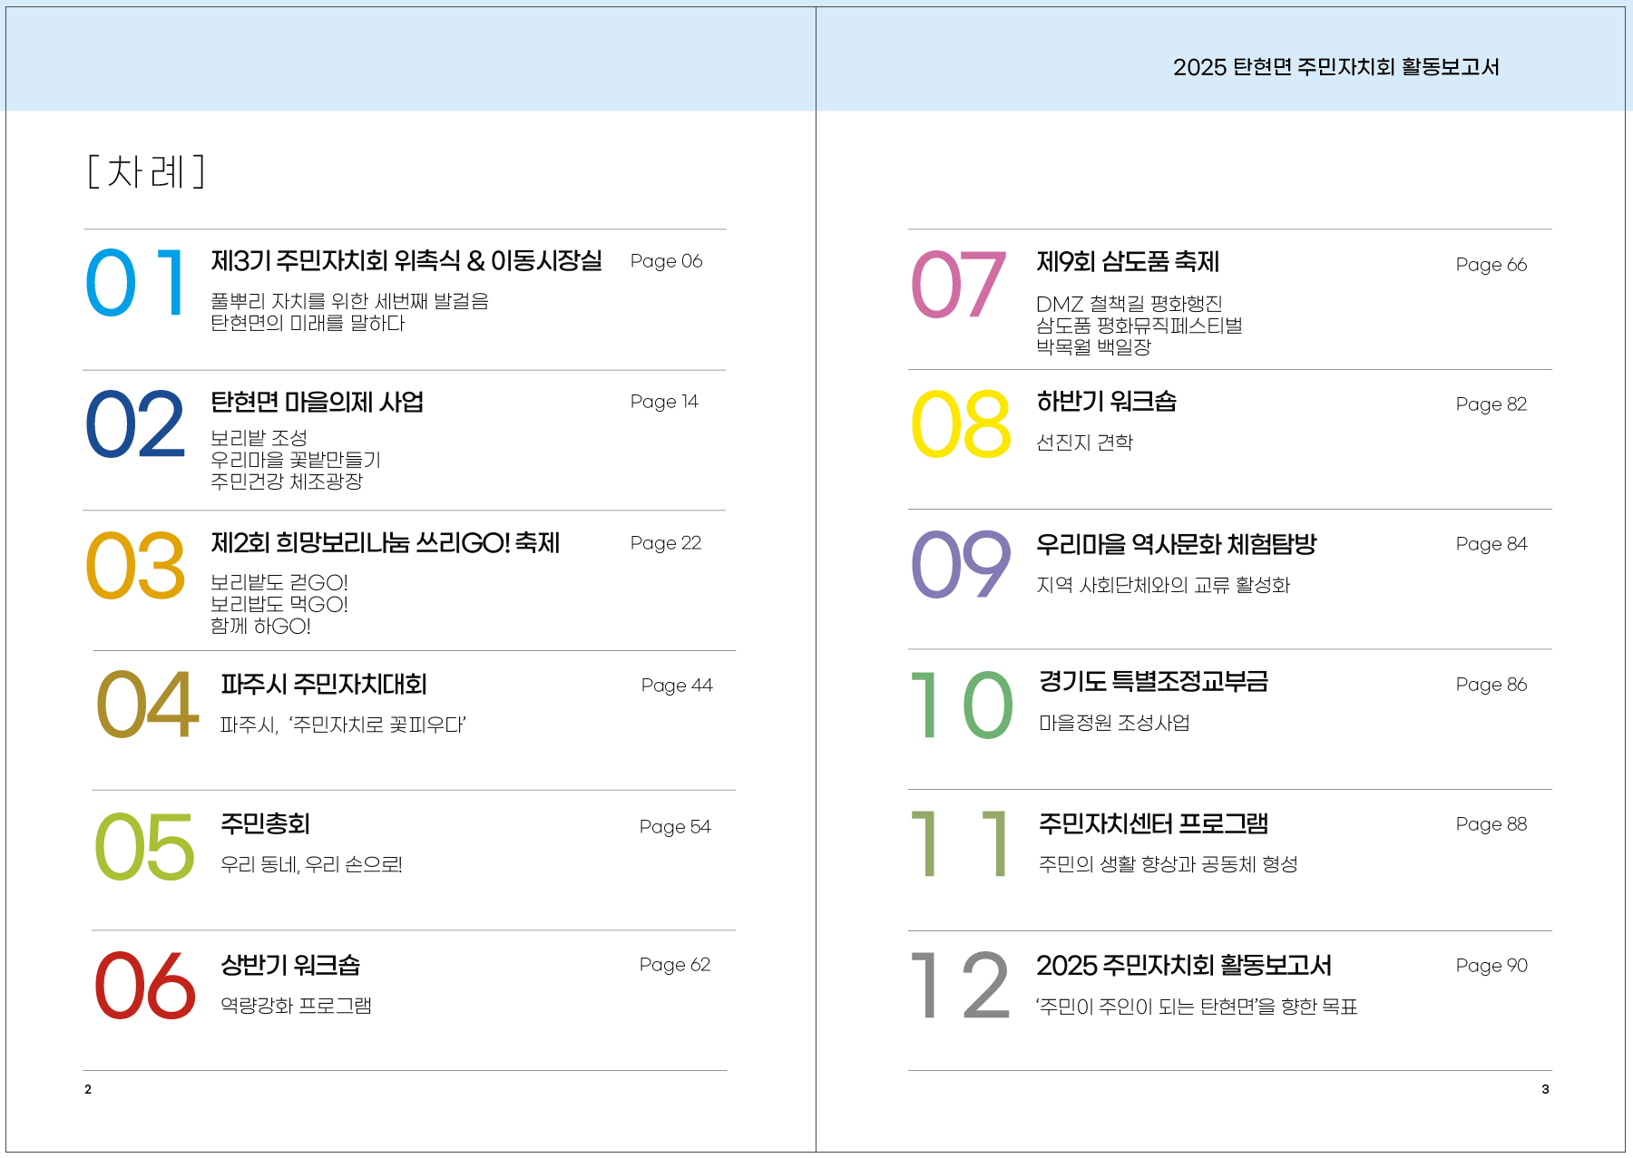Click the header title 2025 탄현면 주민자치회 활동보고서
The width and height of the screenshot is (1633, 1158).
click(1335, 67)
